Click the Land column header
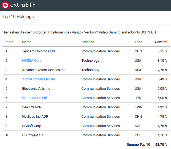This screenshot has height=149, width=171. click(x=139, y=42)
